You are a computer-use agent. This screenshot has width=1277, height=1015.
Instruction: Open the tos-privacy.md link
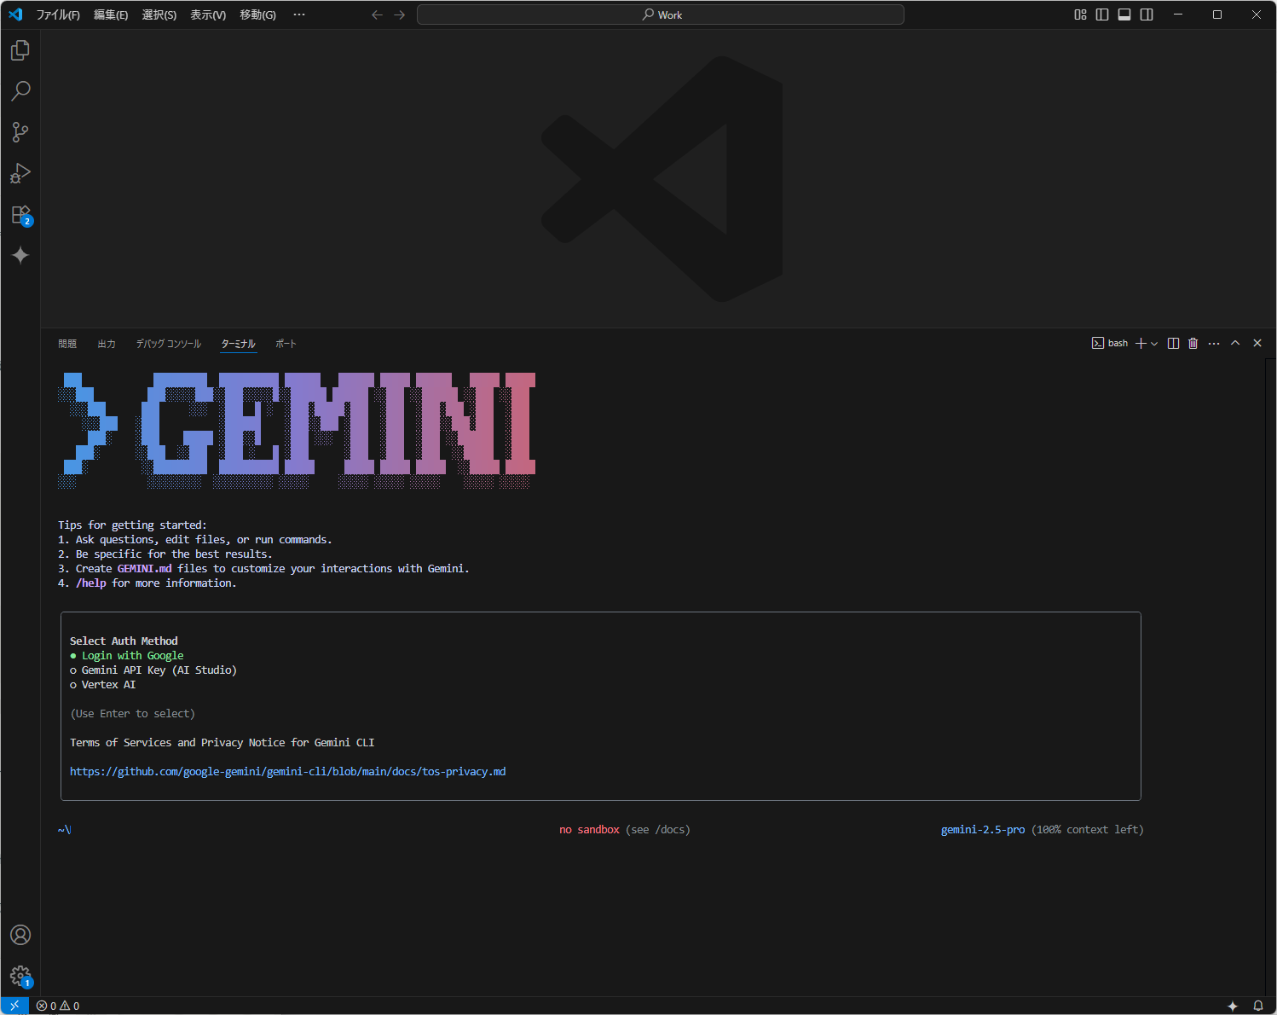[x=288, y=771]
